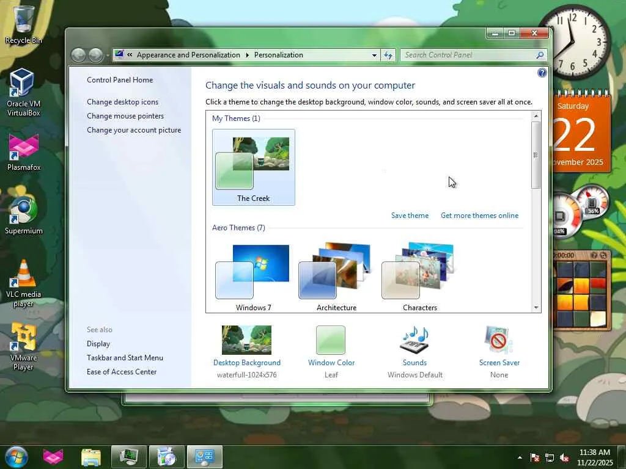Open Change desktop icons link
Screen dimensions: 626x469
pyautogui.click(x=122, y=102)
